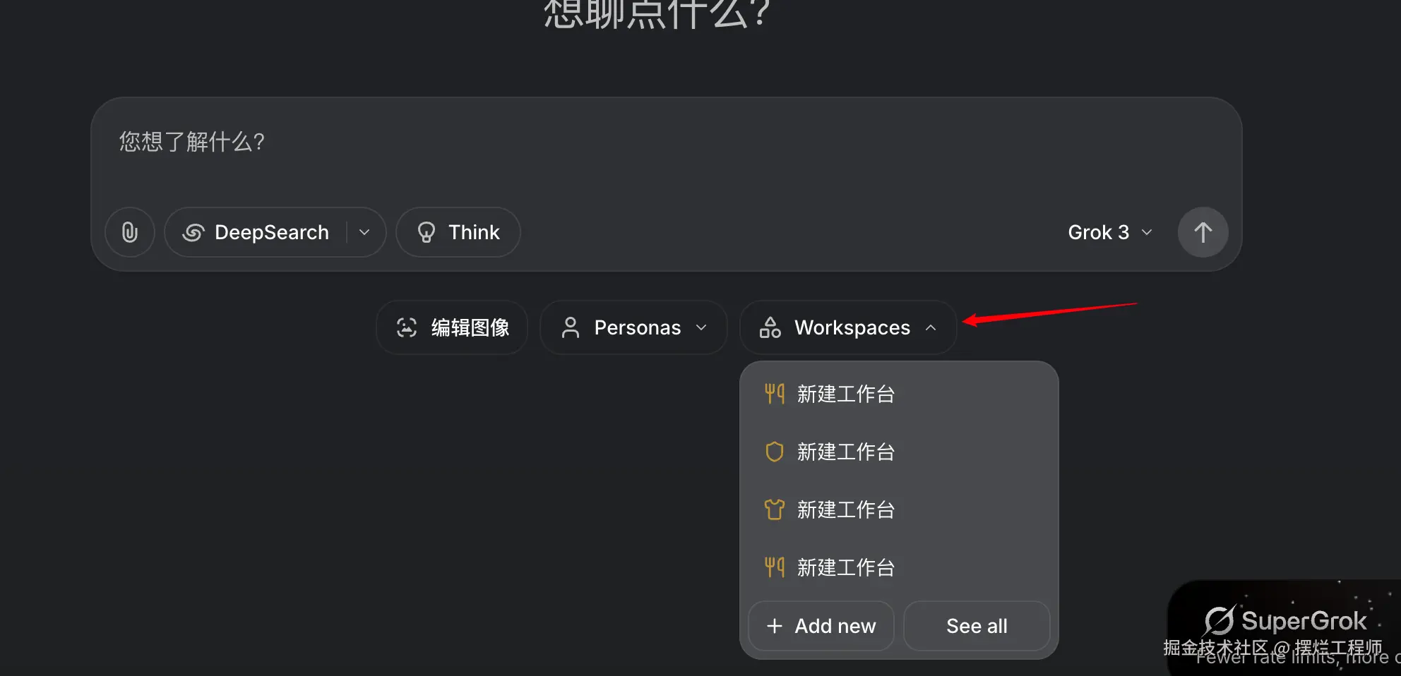Click the shield workspace icon

coord(775,452)
